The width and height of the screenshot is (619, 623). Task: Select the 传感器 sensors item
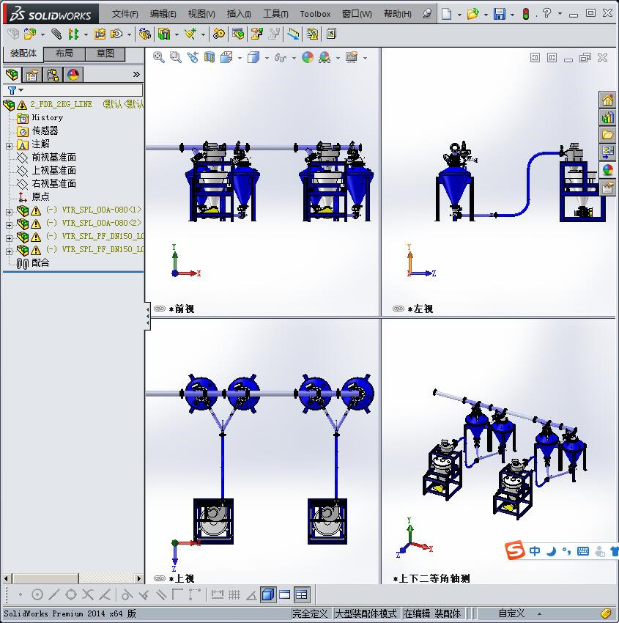(x=45, y=130)
